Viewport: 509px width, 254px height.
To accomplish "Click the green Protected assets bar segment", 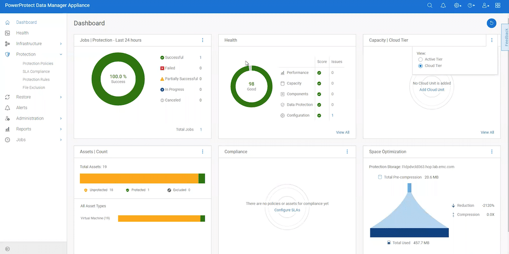I will click(x=202, y=179).
